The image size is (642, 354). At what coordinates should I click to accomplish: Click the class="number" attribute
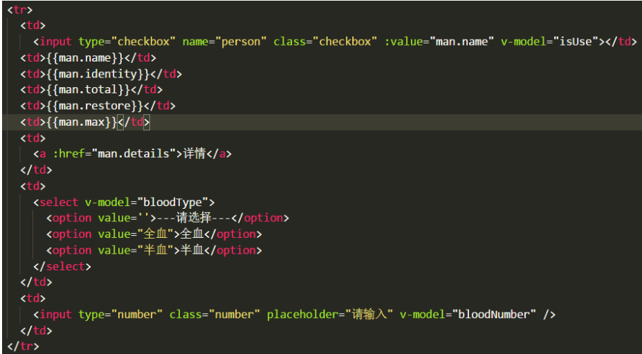pos(214,315)
